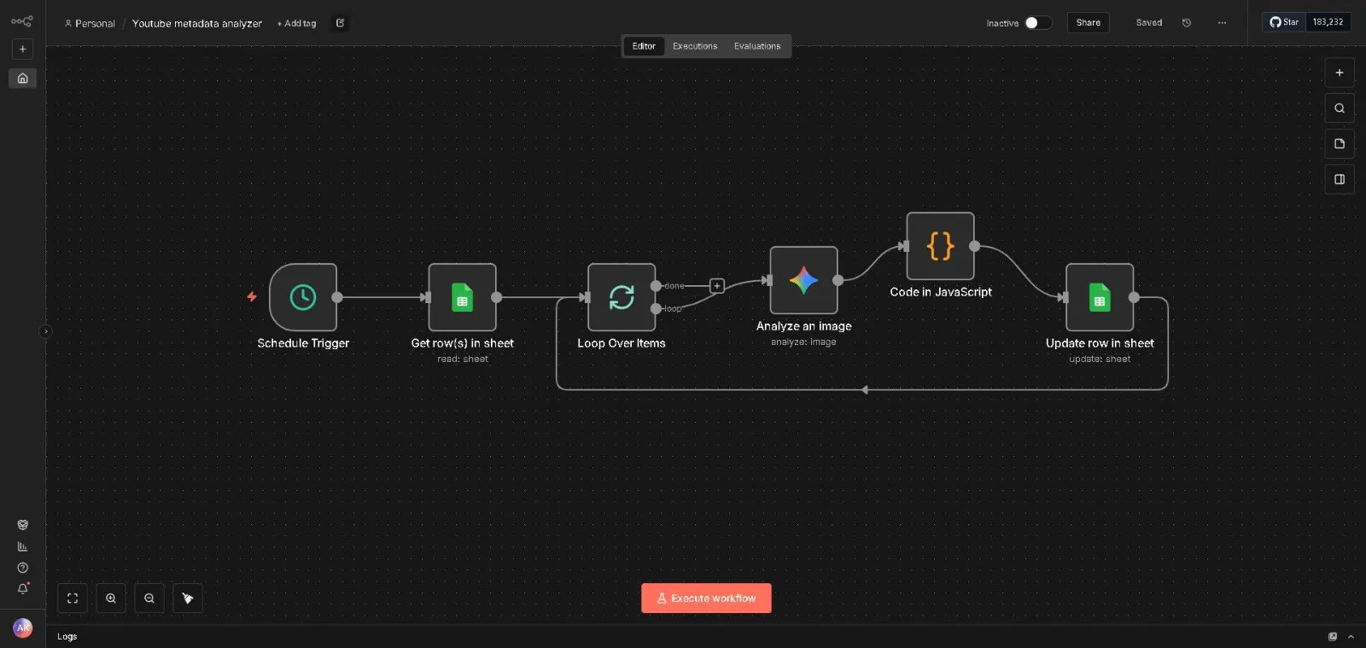Open the node search magnifier on the canvas

tap(1340, 108)
